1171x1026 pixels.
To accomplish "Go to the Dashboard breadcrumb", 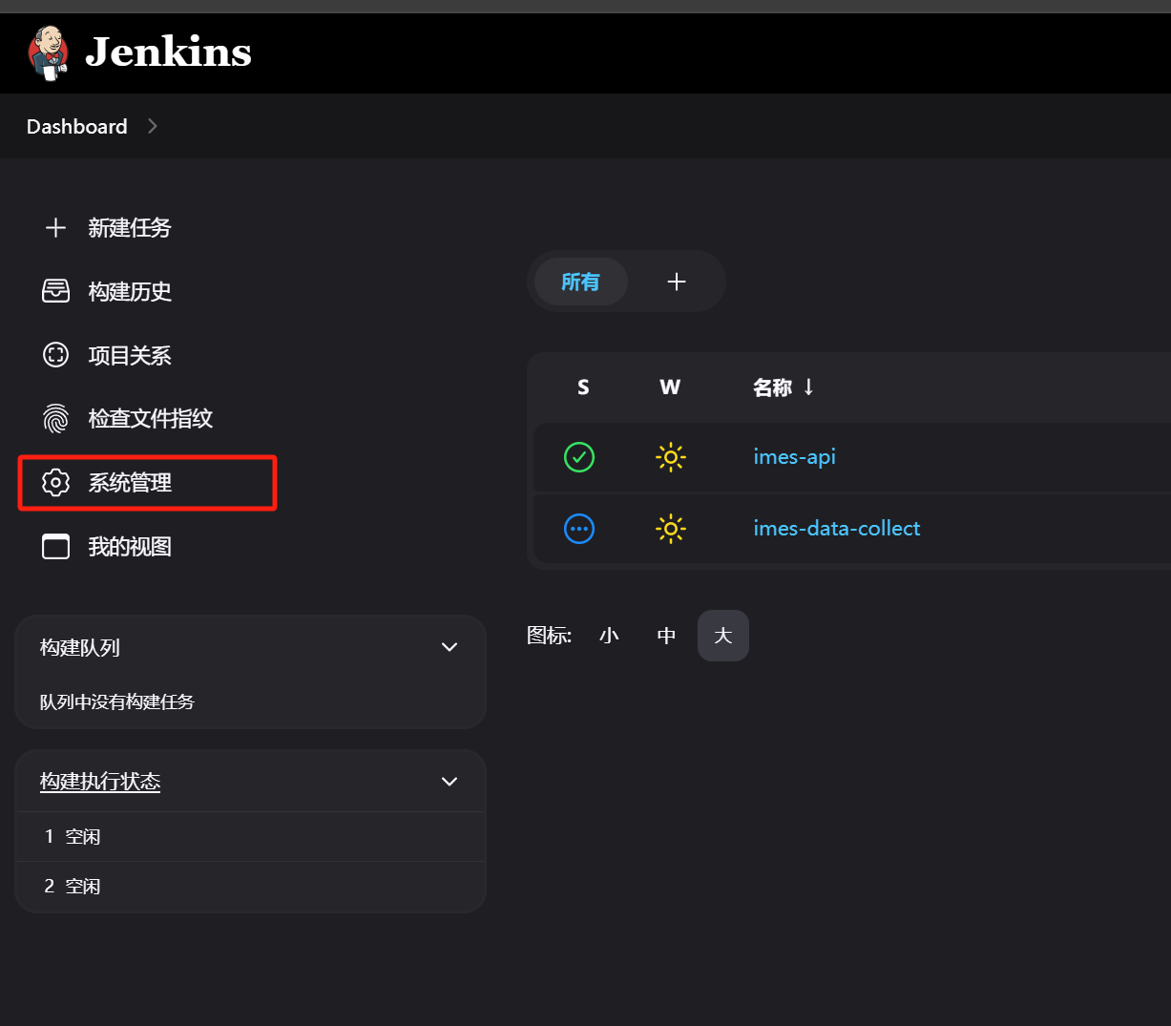I will click(x=77, y=127).
